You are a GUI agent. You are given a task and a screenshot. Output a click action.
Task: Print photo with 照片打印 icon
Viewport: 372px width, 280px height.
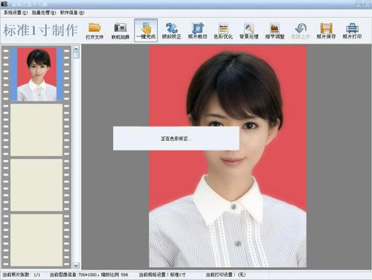(352, 31)
